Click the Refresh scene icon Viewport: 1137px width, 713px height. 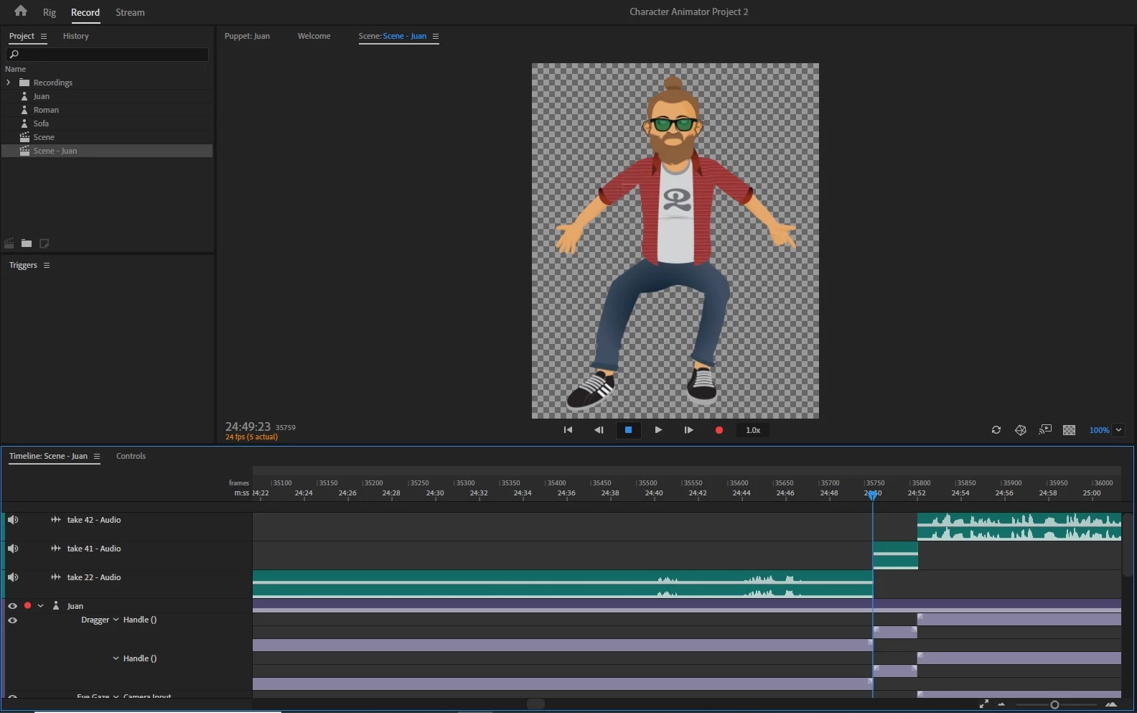(996, 430)
